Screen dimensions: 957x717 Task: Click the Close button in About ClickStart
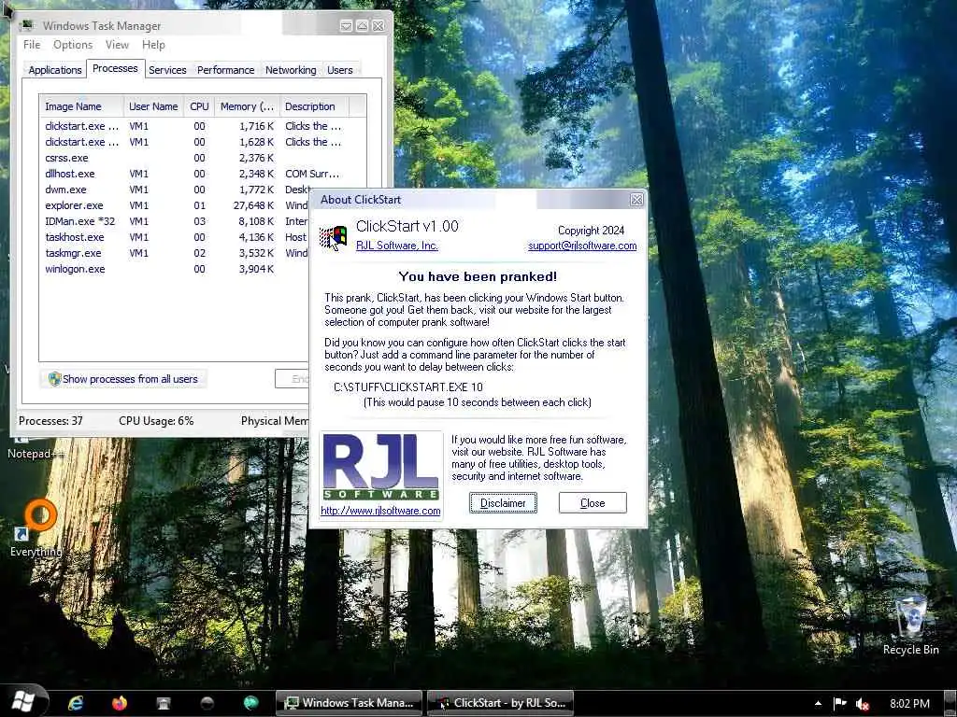click(x=593, y=503)
